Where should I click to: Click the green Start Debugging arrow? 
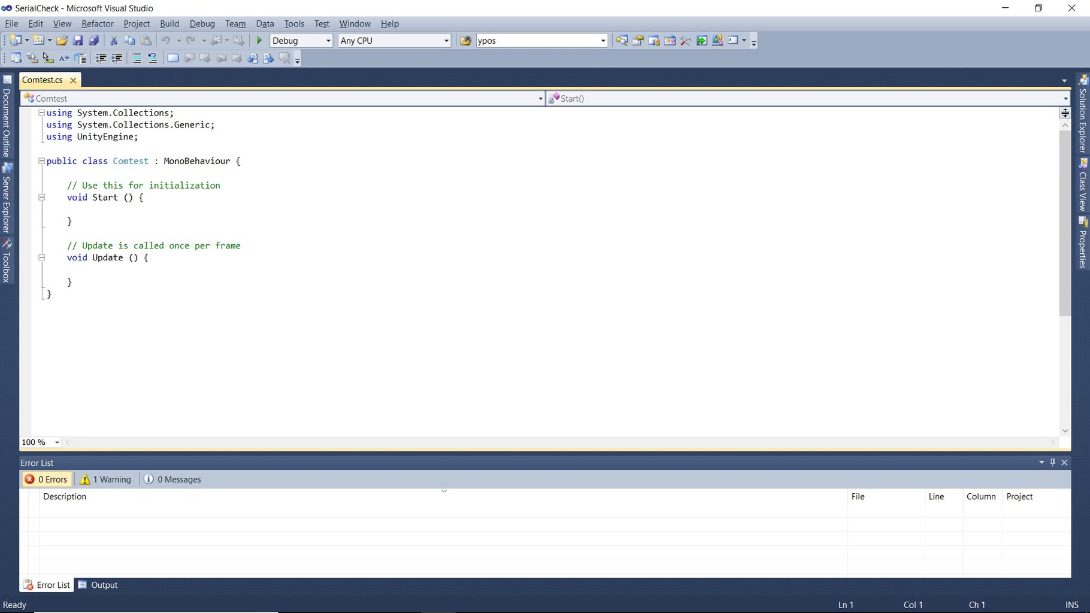[x=259, y=40]
